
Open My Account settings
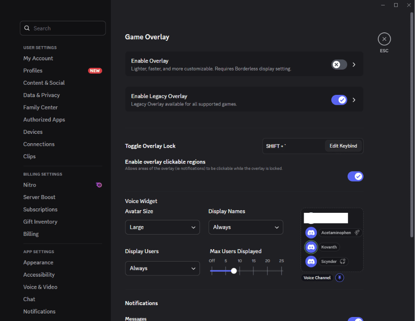pyautogui.click(x=38, y=58)
